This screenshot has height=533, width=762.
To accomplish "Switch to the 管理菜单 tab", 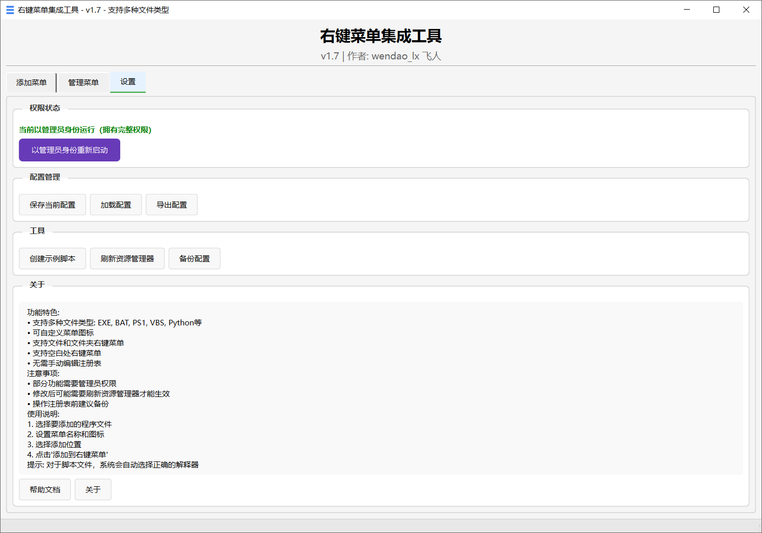I will coord(83,82).
